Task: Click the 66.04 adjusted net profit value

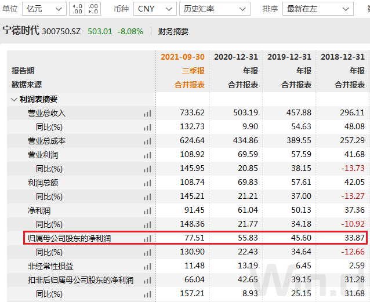Action: [x=194, y=279]
